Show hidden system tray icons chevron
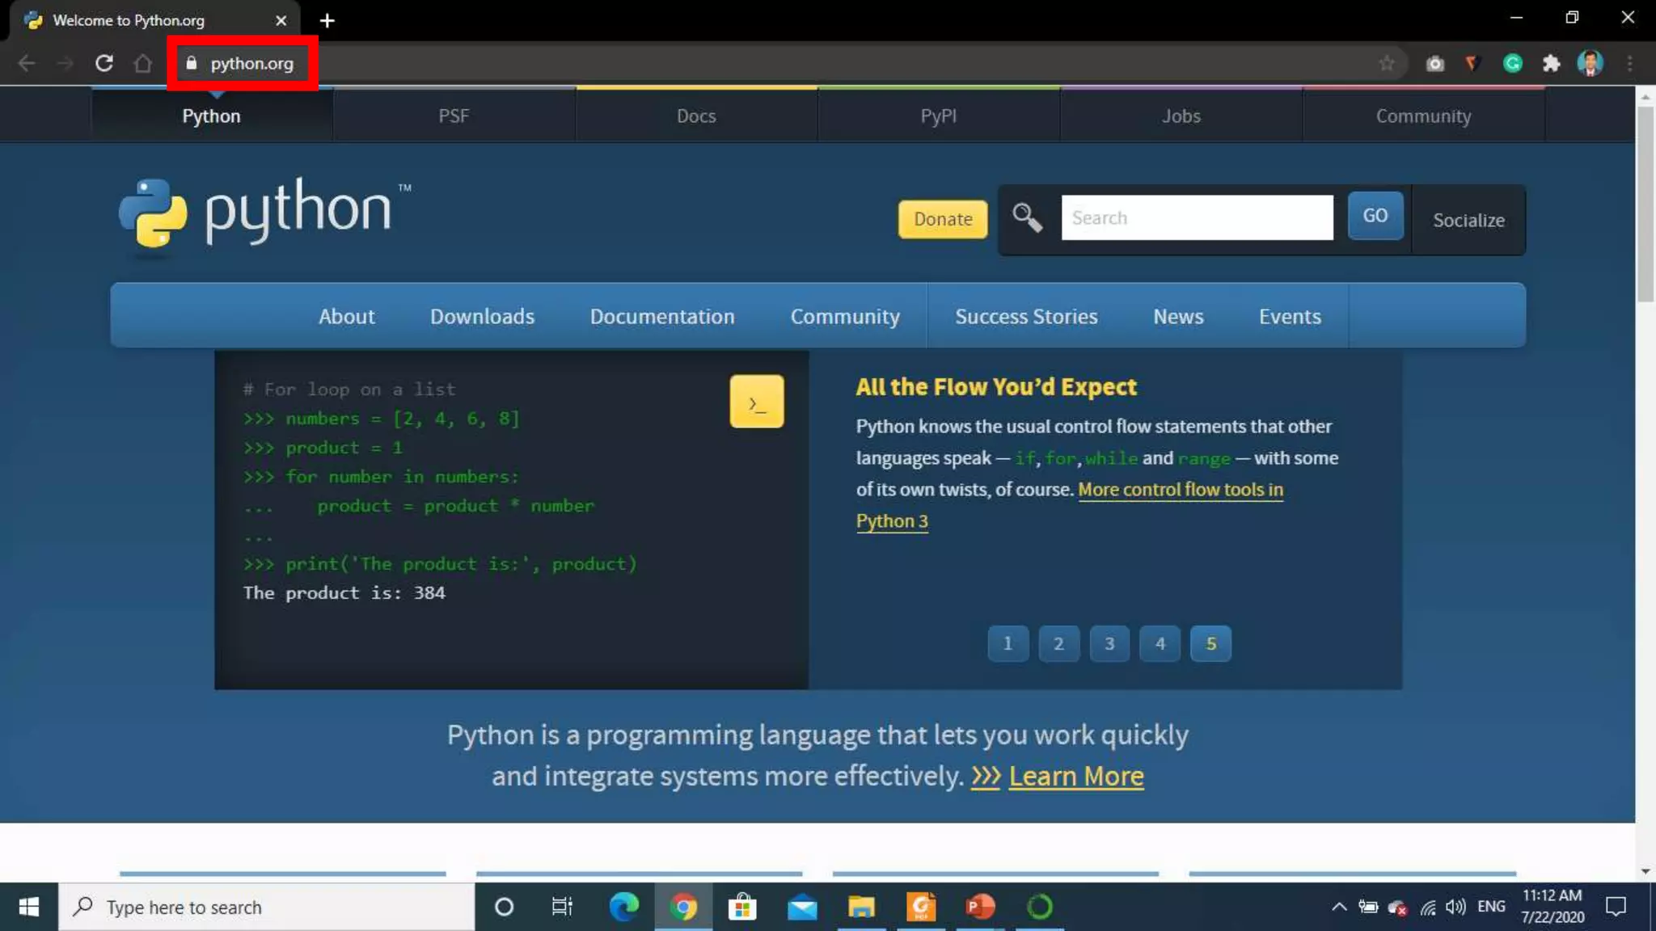The width and height of the screenshot is (1656, 931). [1339, 907]
